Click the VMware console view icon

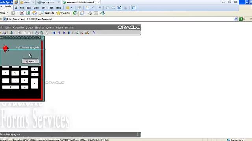113,8
